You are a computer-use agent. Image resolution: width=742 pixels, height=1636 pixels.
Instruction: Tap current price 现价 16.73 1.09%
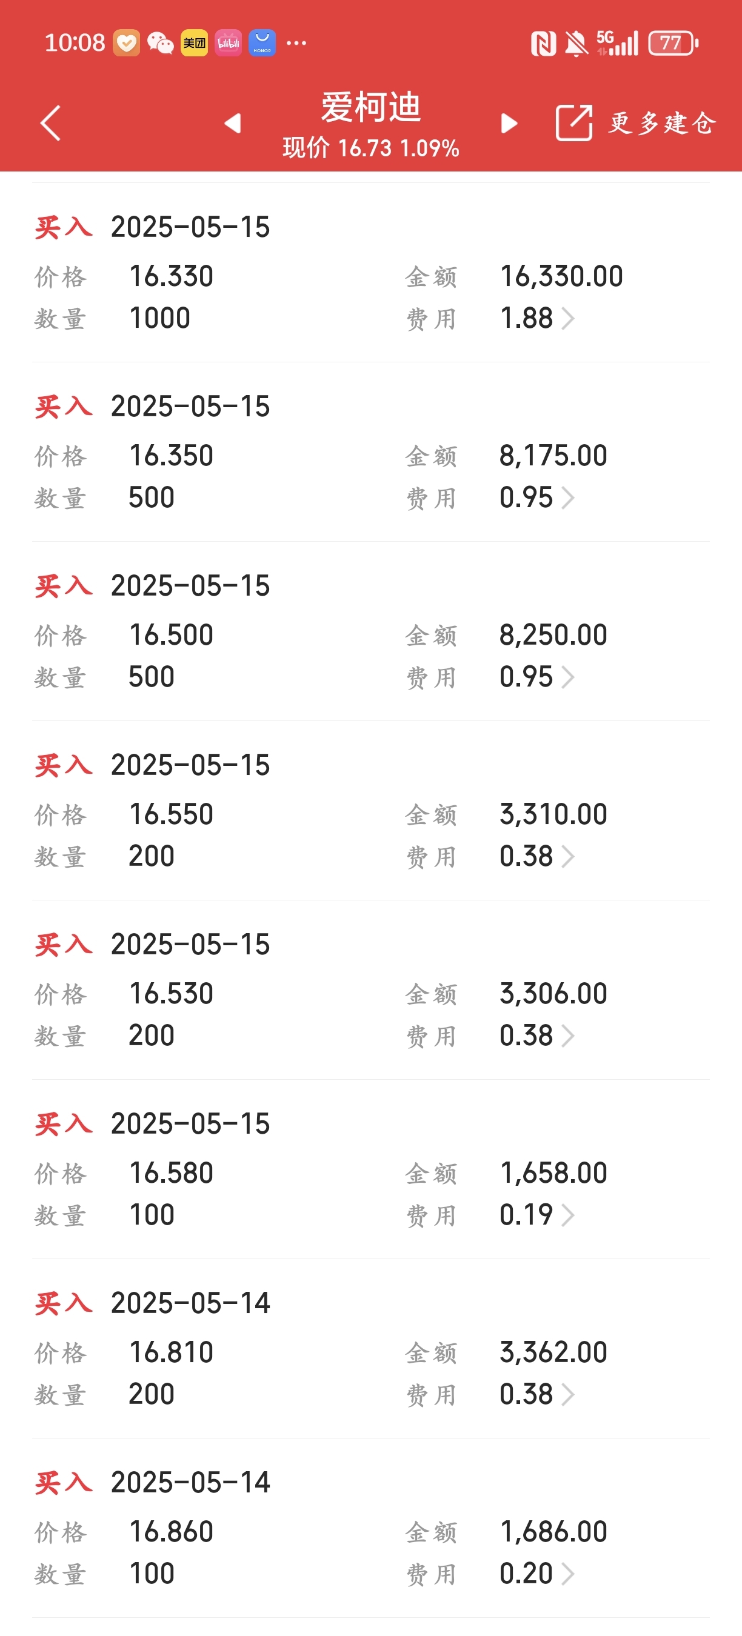(371, 148)
